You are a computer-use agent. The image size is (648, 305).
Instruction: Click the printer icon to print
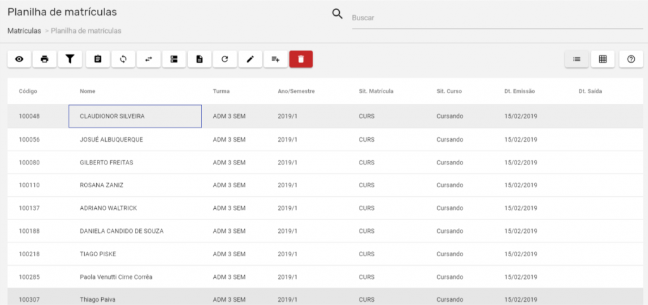click(45, 59)
